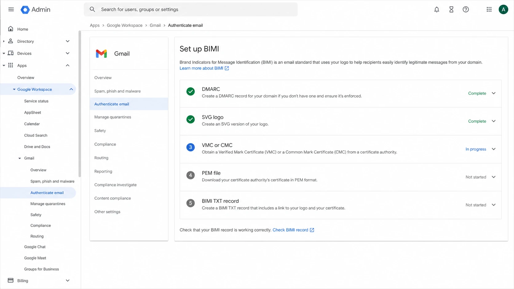Select Safety in Gmail panel
Screen dimensions: 514x289
[x=100, y=131]
